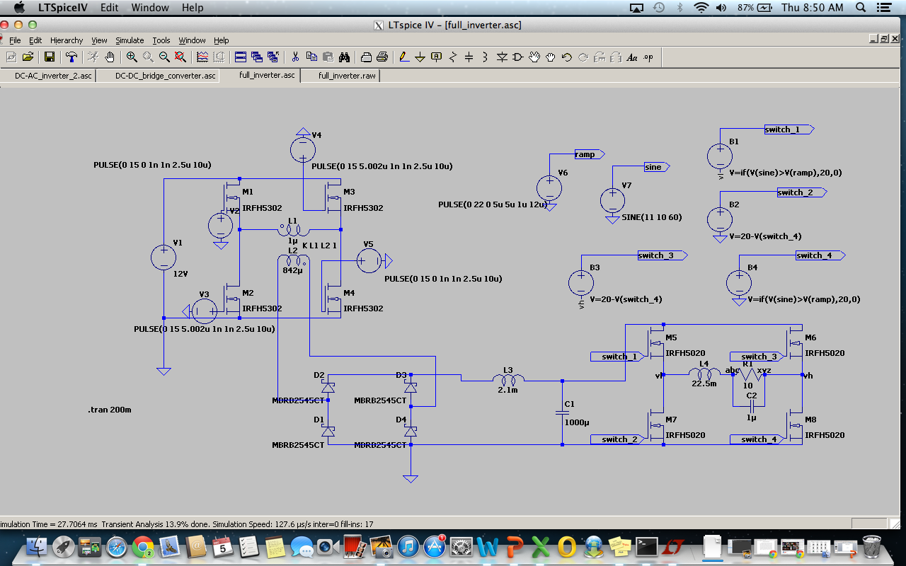Zoom in on the schematic
The height and width of the screenshot is (566, 906).
[x=131, y=57]
